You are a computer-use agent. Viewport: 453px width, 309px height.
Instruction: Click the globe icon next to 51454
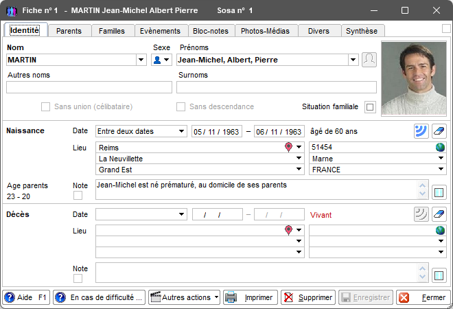click(440, 147)
